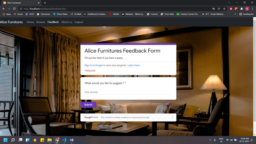Open the Extensions puzzle icon
This screenshot has height=144, width=256.
point(242,9)
